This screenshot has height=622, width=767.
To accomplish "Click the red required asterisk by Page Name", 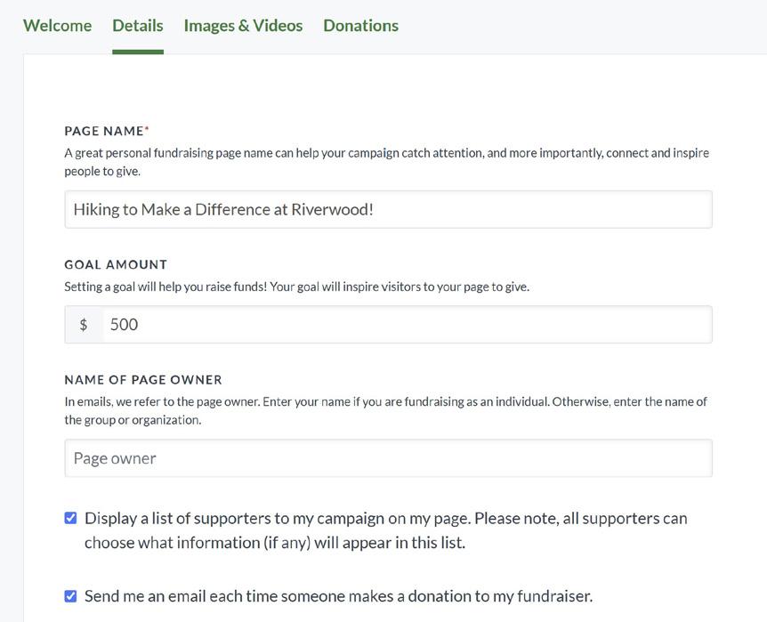I will tap(147, 130).
